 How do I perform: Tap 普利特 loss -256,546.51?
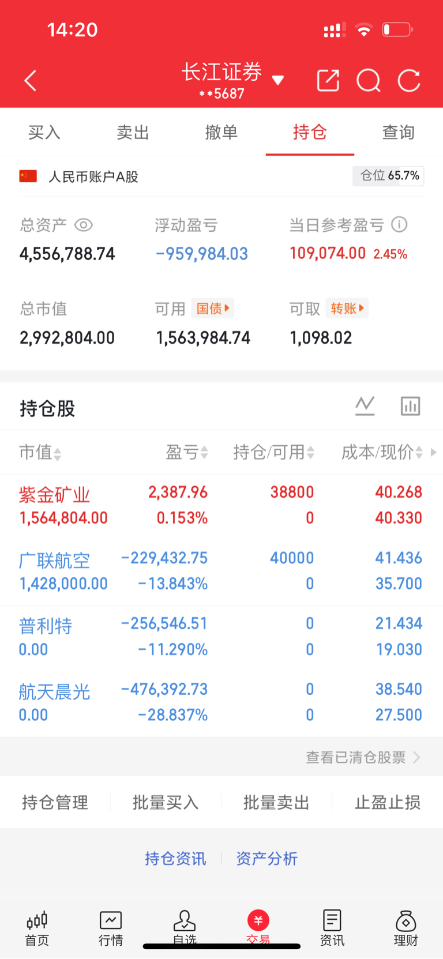[x=164, y=623]
